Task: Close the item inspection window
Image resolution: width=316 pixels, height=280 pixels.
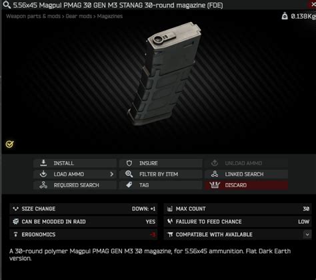Action: [313, 5]
